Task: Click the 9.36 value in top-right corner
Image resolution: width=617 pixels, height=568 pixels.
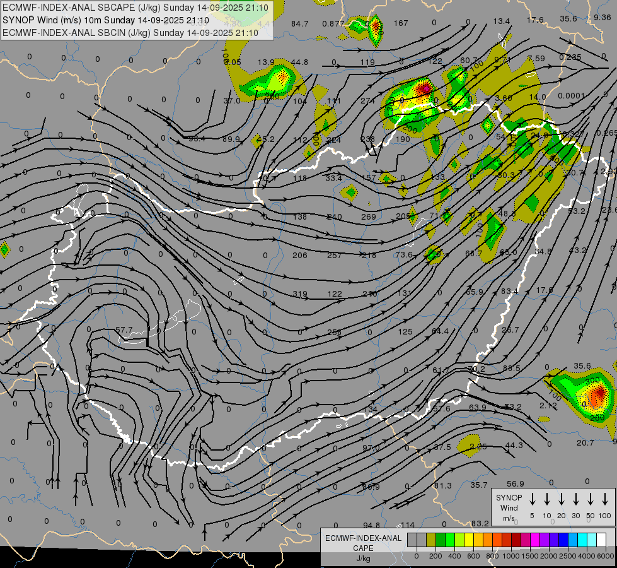Action: pyautogui.click(x=602, y=17)
